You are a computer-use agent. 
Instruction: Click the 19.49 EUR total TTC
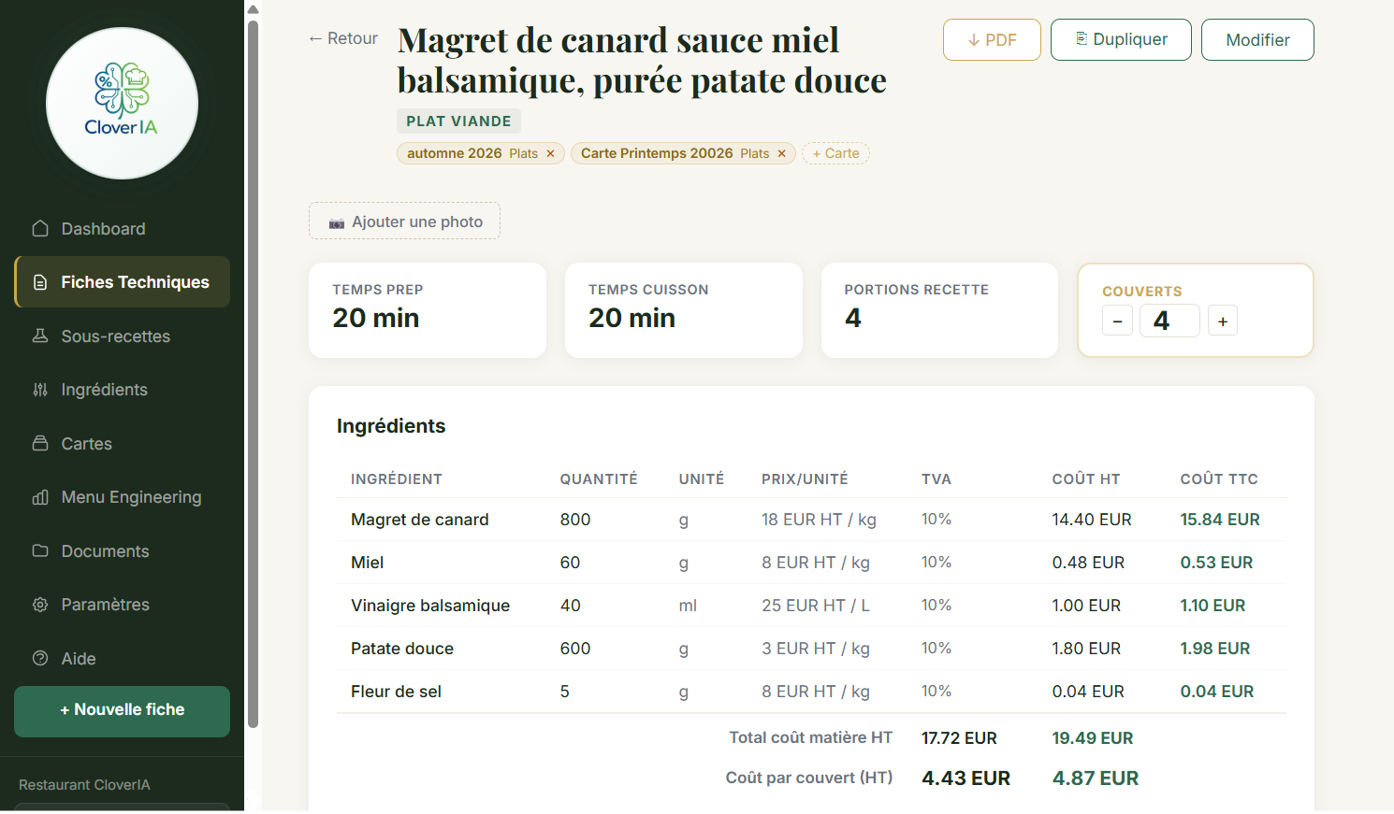pyautogui.click(x=1093, y=738)
